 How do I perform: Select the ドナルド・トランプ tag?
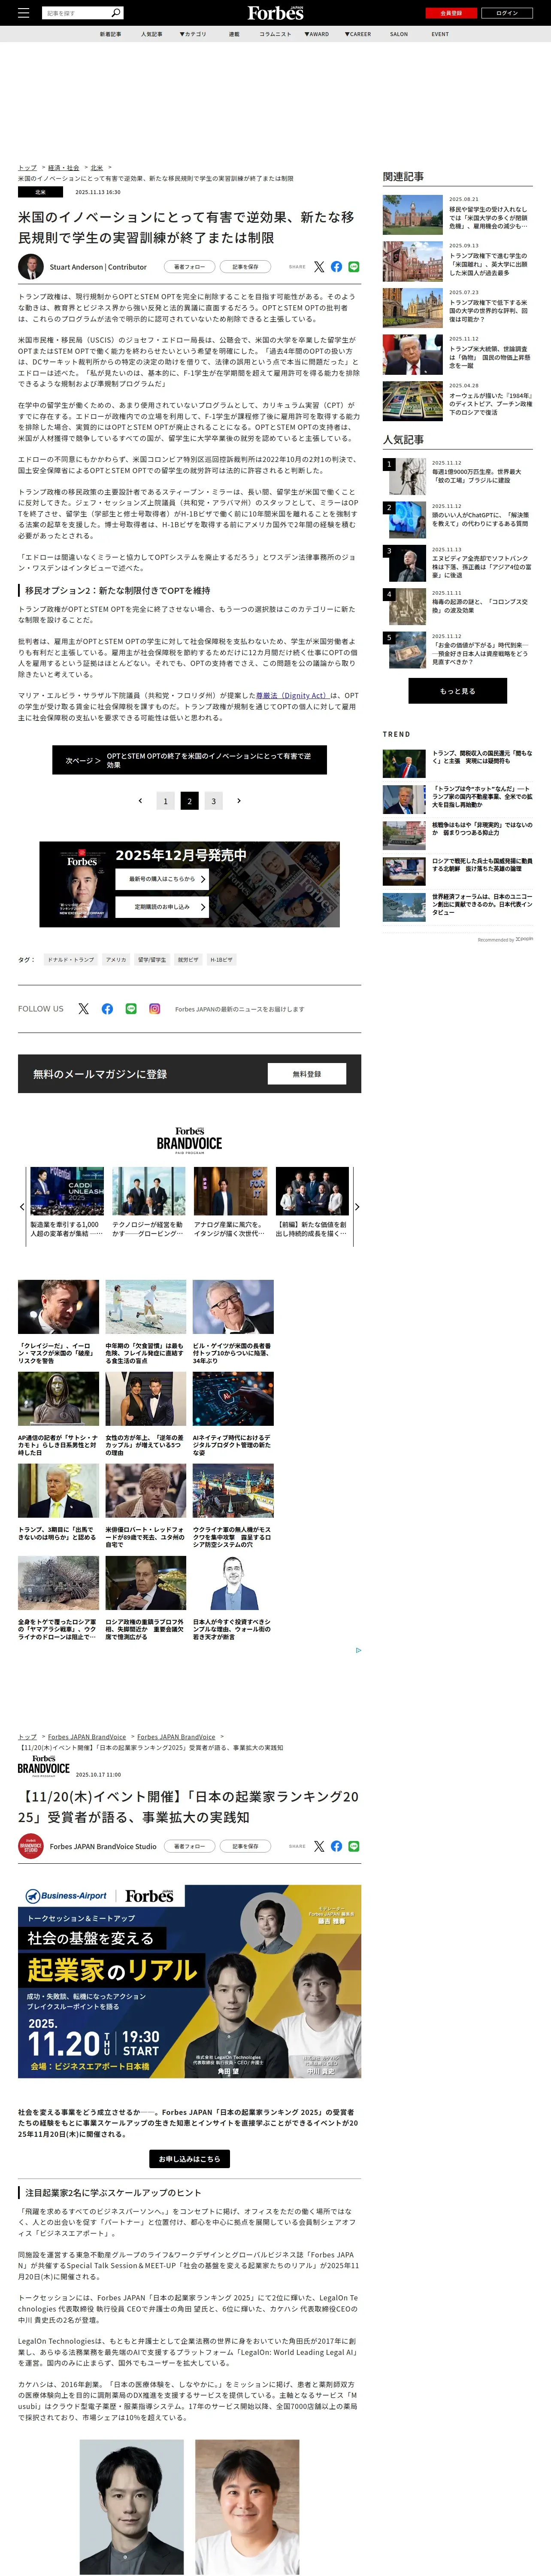(71, 960)
